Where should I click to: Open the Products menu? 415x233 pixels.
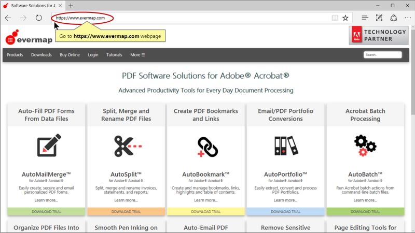point(15,55)
